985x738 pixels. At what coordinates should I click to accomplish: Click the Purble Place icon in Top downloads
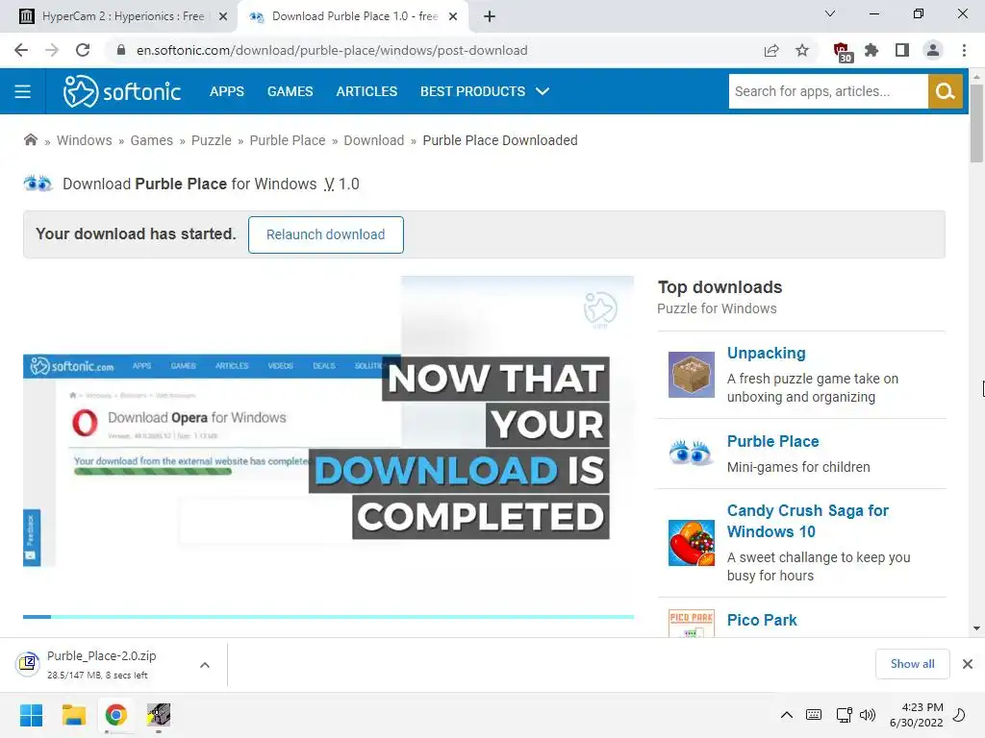(691, 454)
